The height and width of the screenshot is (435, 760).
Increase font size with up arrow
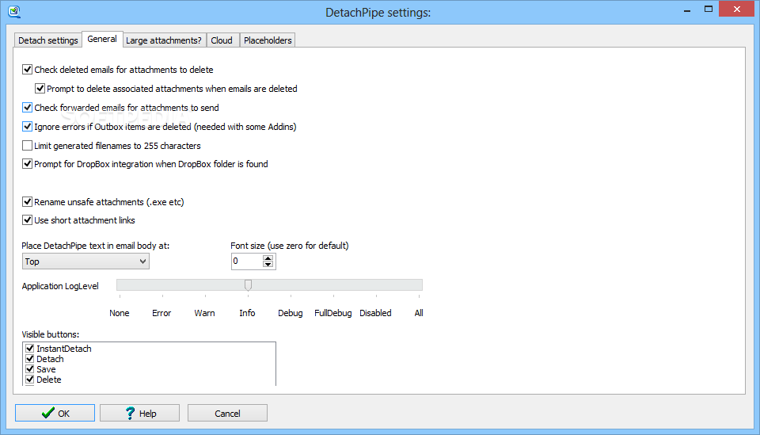268,258
